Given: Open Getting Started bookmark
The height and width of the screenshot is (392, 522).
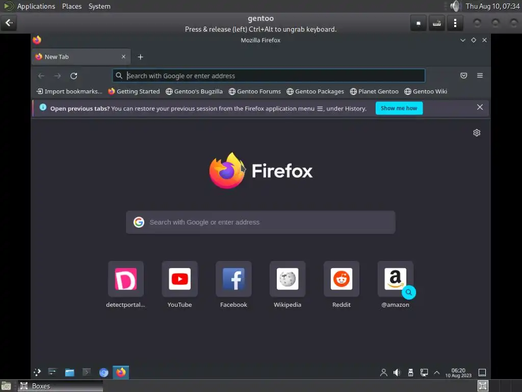Looking at the screenshot, I should pos(134,91).
